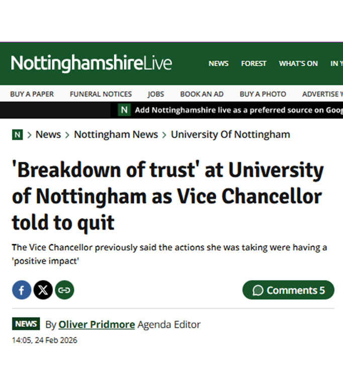Open Funeral Notices link
The image size is (343, 377).
[101, 94]
